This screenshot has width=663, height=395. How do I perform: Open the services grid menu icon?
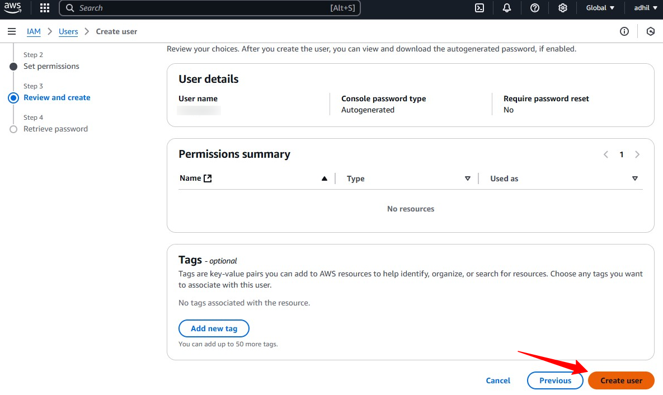click(x=45, y=8)
